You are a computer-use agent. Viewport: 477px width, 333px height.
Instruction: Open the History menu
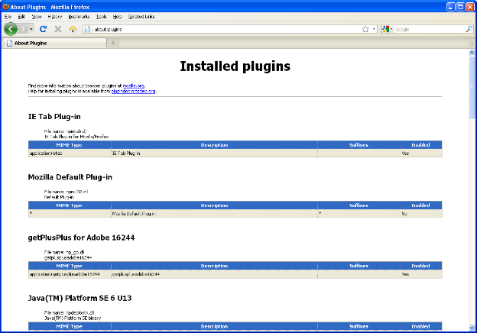[x=55, y=17]
